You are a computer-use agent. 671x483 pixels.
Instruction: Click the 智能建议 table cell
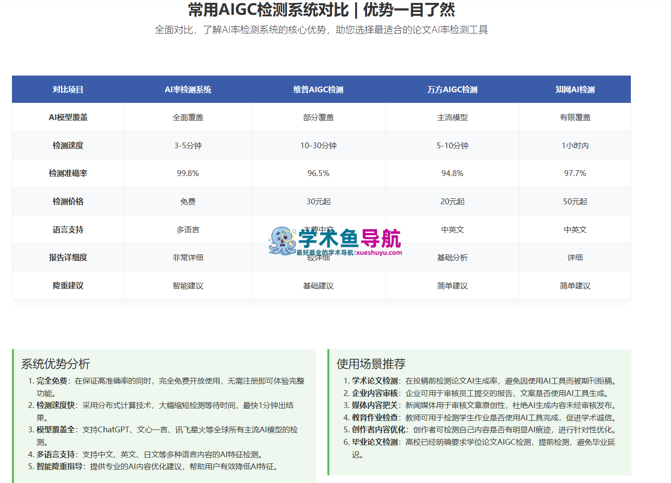pos(188,285)
